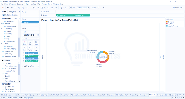
Task: Click the second AGG(avg(0)) pill on Rows
Action: coord(82,15)
